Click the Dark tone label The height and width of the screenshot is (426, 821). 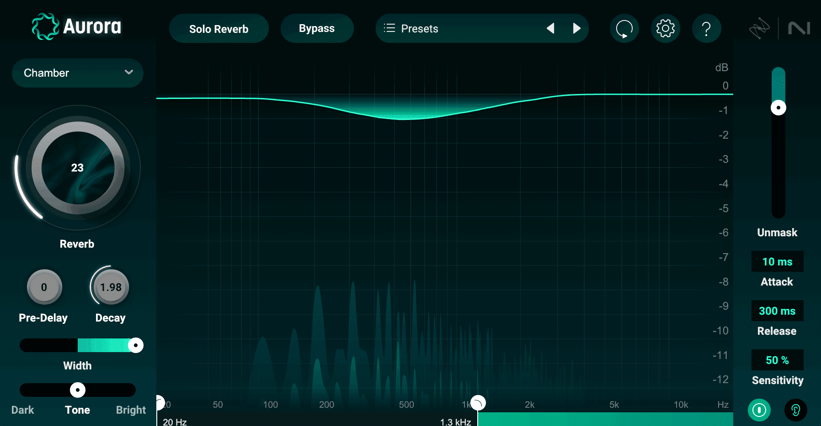(23, 410)
